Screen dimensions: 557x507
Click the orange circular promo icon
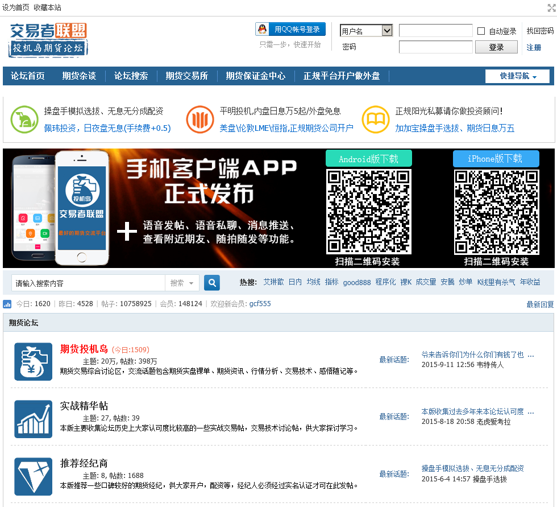click(199, 119)
